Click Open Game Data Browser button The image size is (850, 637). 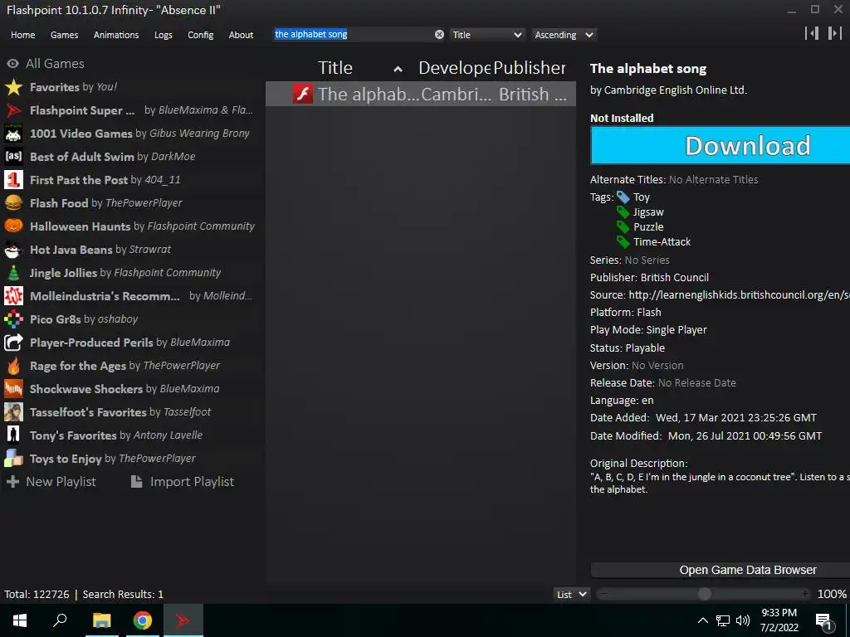pyautogui.click(x=720, y=571)
